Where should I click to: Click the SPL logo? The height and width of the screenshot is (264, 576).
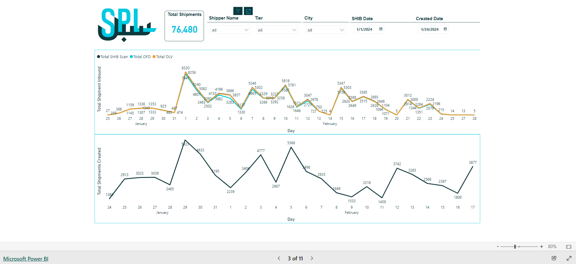(x=127, y=25)
